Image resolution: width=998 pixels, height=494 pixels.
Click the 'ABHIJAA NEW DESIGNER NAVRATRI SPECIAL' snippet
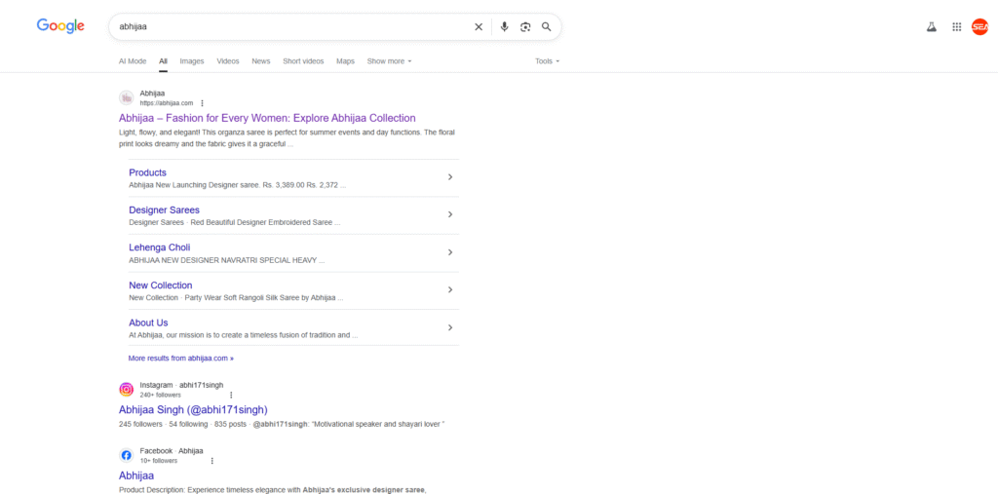click(x=226, y=260)
